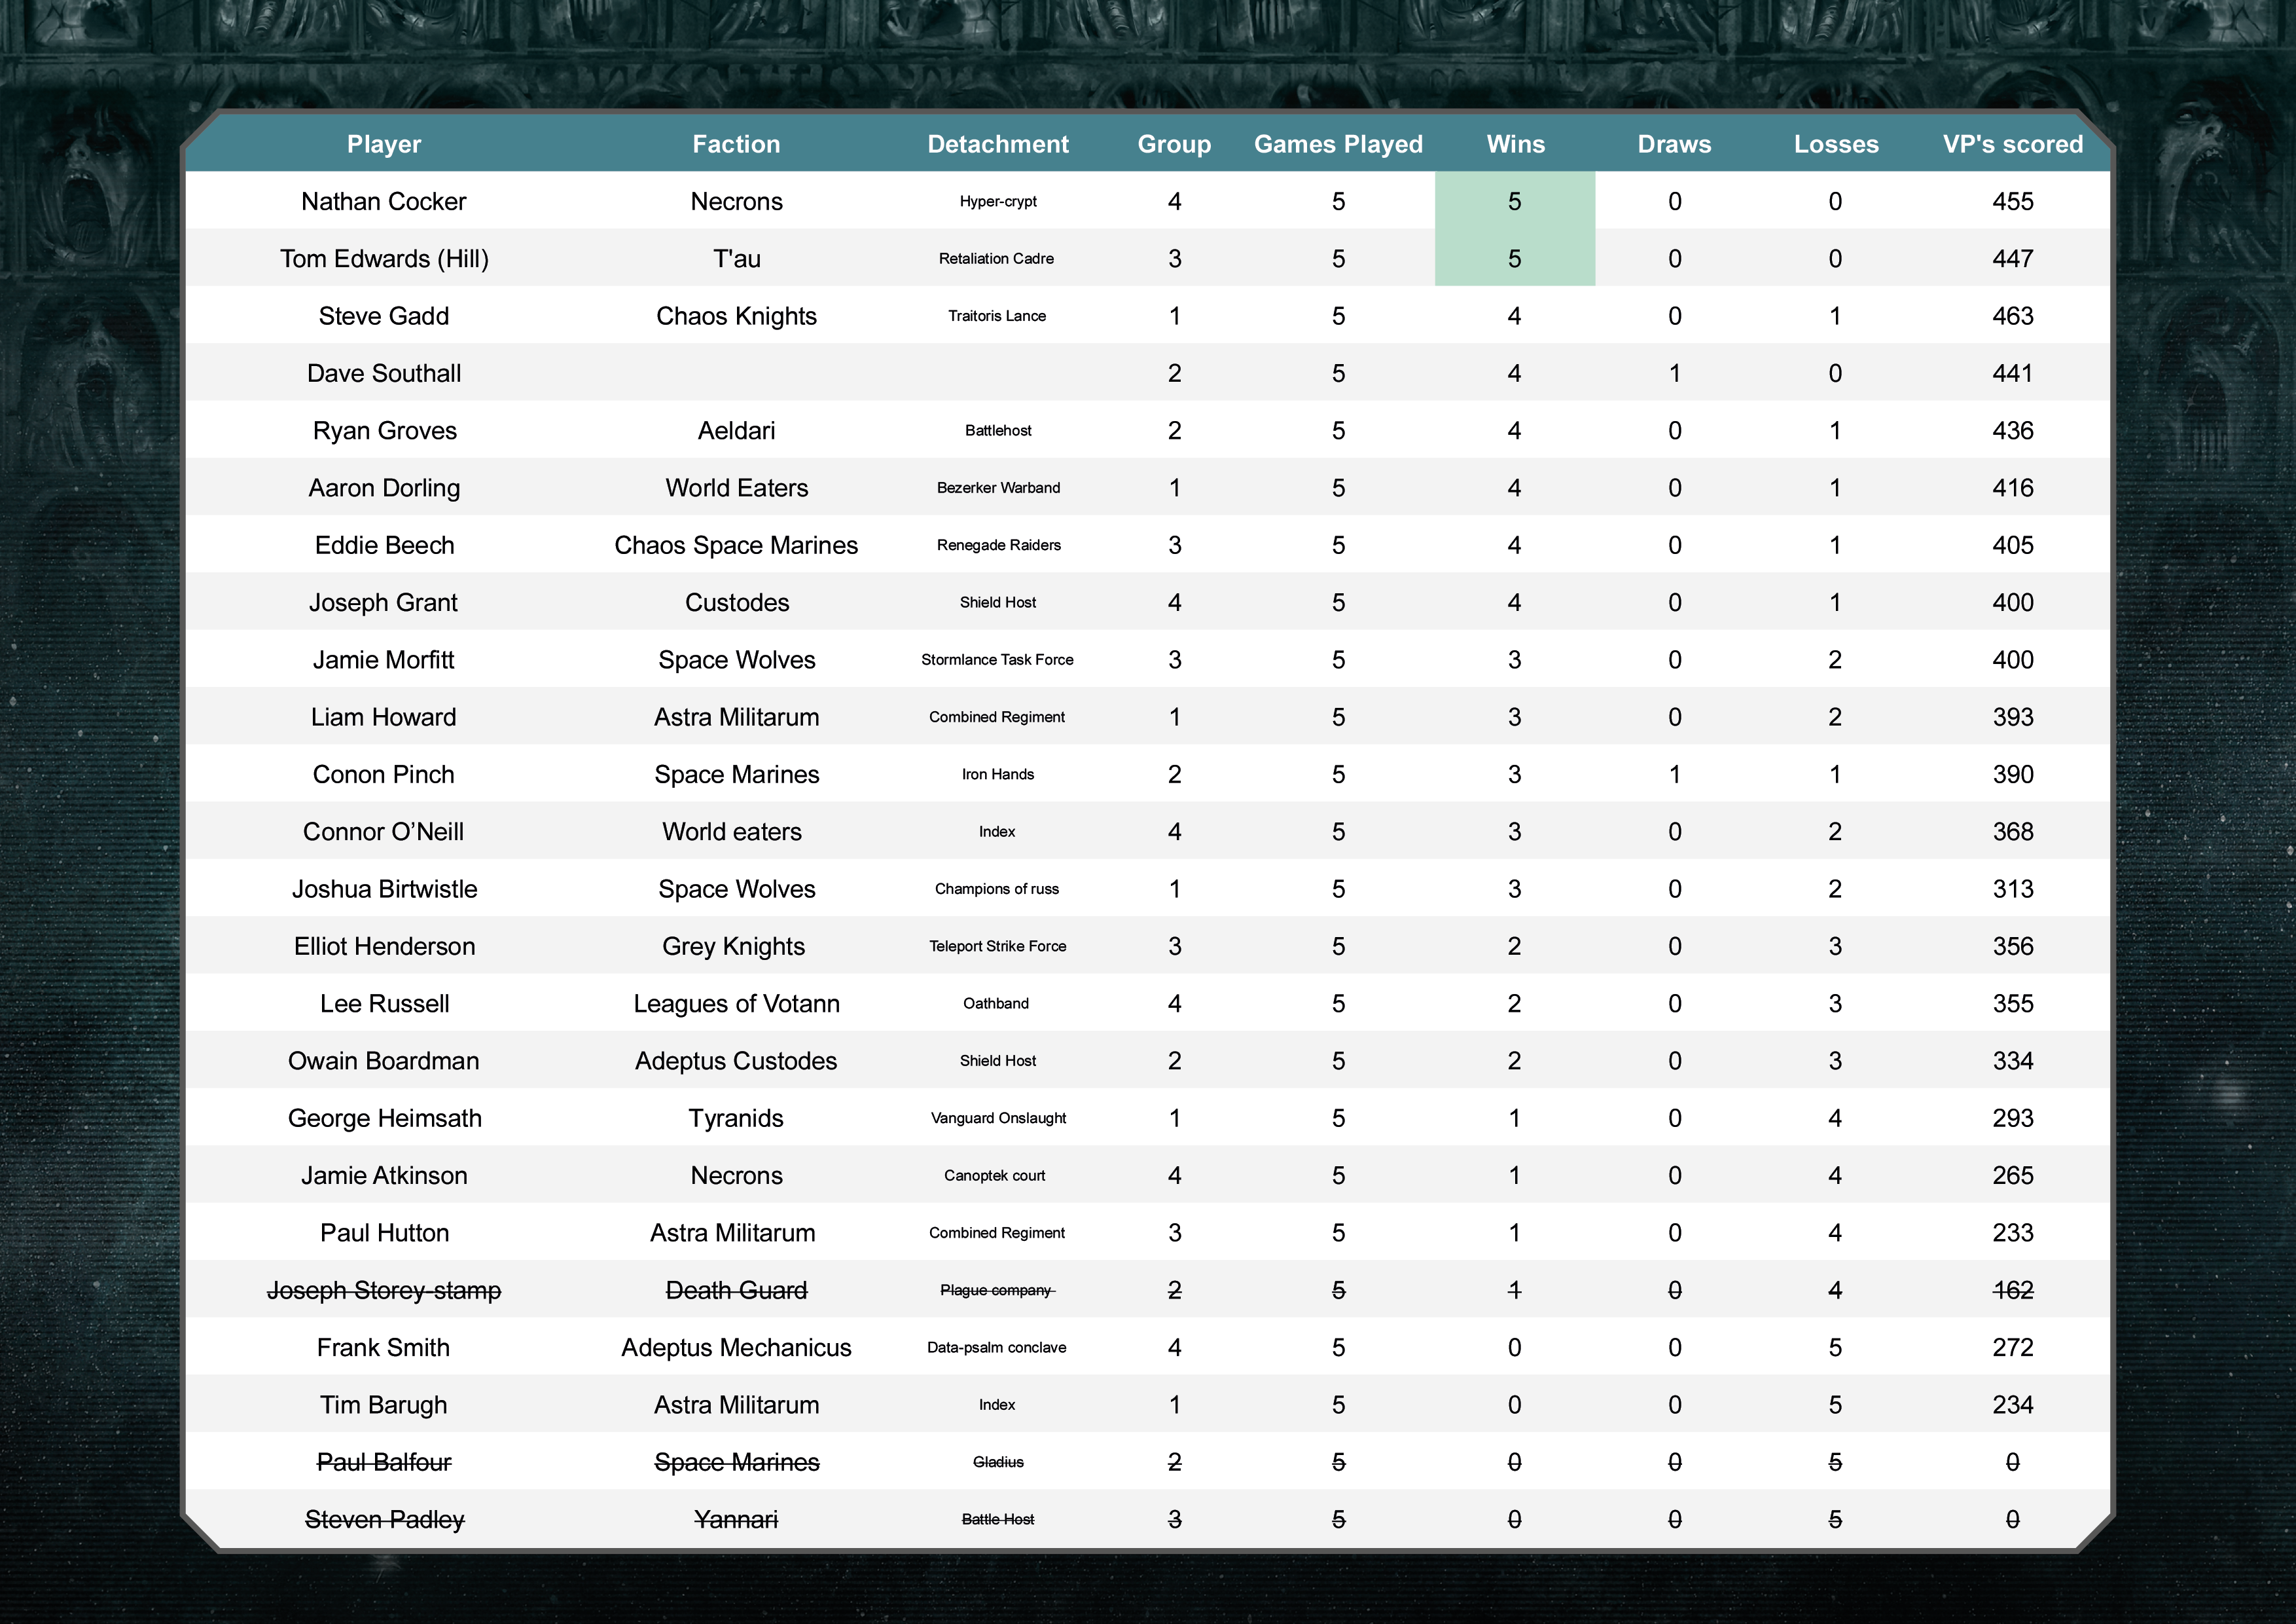Click the Grey Knights faction cell
Screen dimensions: 2296x1624
pyautogui.click(x=733, y=947)
